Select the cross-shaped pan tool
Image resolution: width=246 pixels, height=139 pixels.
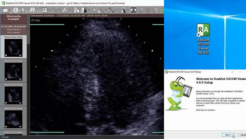[94, 10]
